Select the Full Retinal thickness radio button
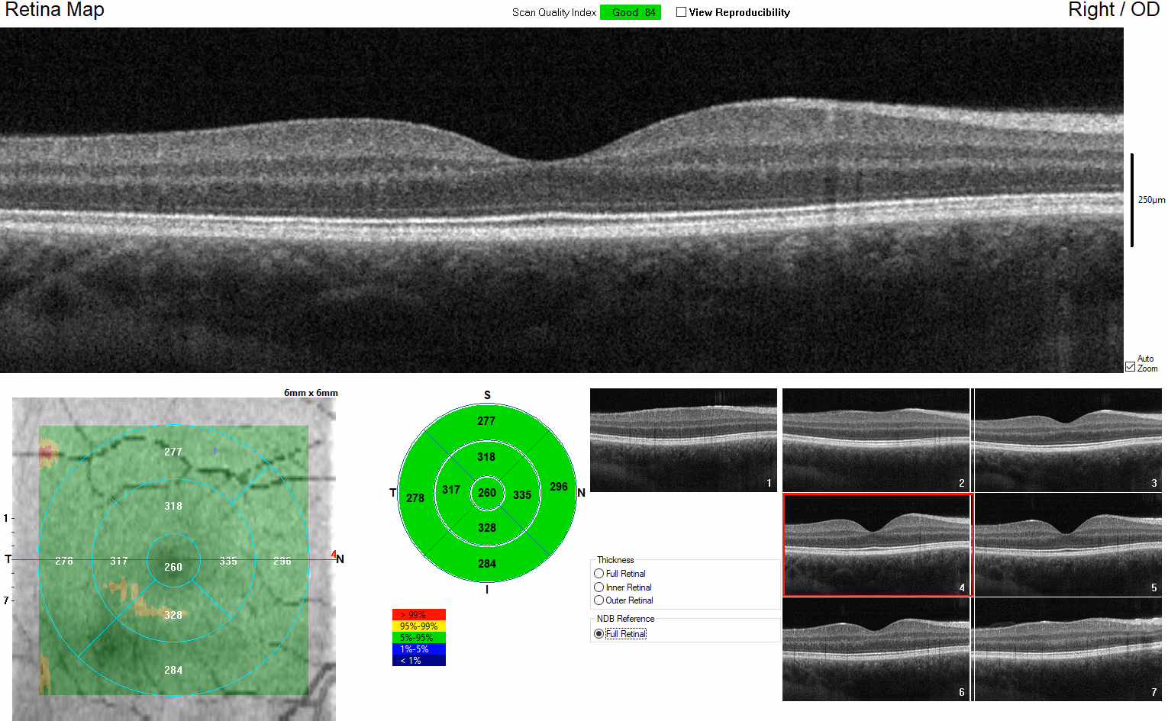Viewport: 1168px width, 721px height. tap(599, 573)
